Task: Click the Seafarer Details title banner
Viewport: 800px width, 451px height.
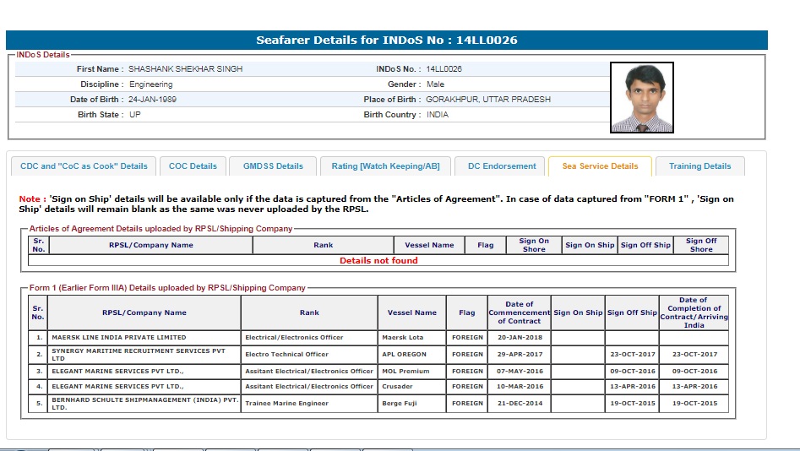Action: click(x=387, y=41)
